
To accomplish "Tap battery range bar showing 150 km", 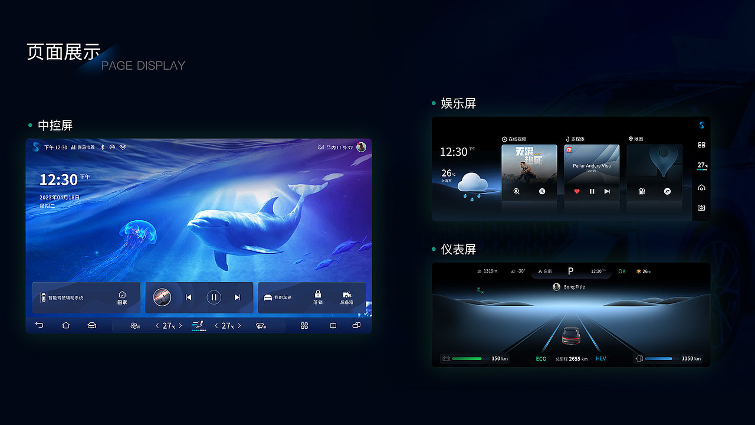I will click(475, 358).
